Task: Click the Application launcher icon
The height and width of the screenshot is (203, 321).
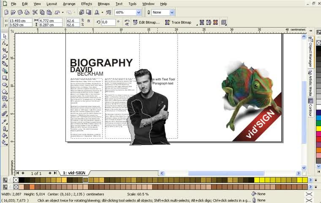Action: click(x=97, y=12)
